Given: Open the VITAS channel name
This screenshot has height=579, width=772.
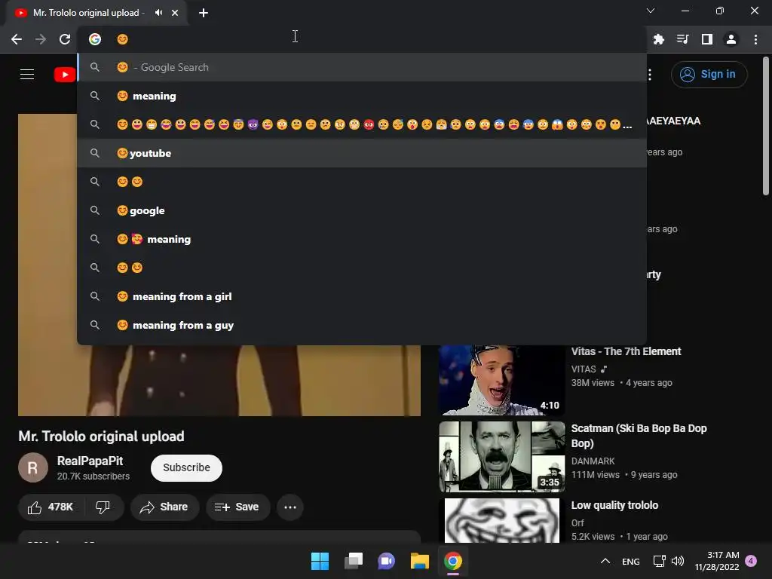Looking at the screenshot, I should (x=584, y=369).
